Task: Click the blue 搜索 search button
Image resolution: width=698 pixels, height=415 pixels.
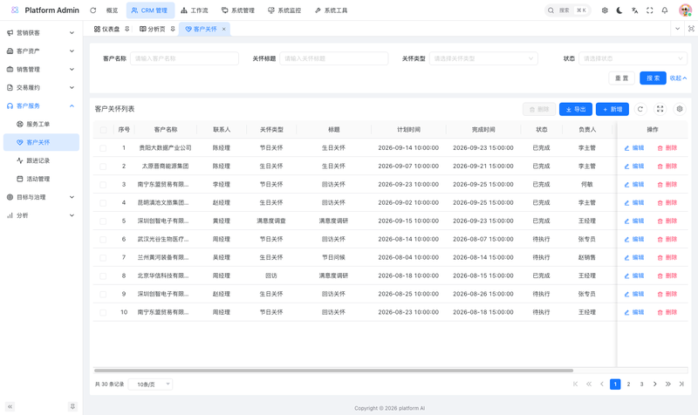Action: pos(653,78)
